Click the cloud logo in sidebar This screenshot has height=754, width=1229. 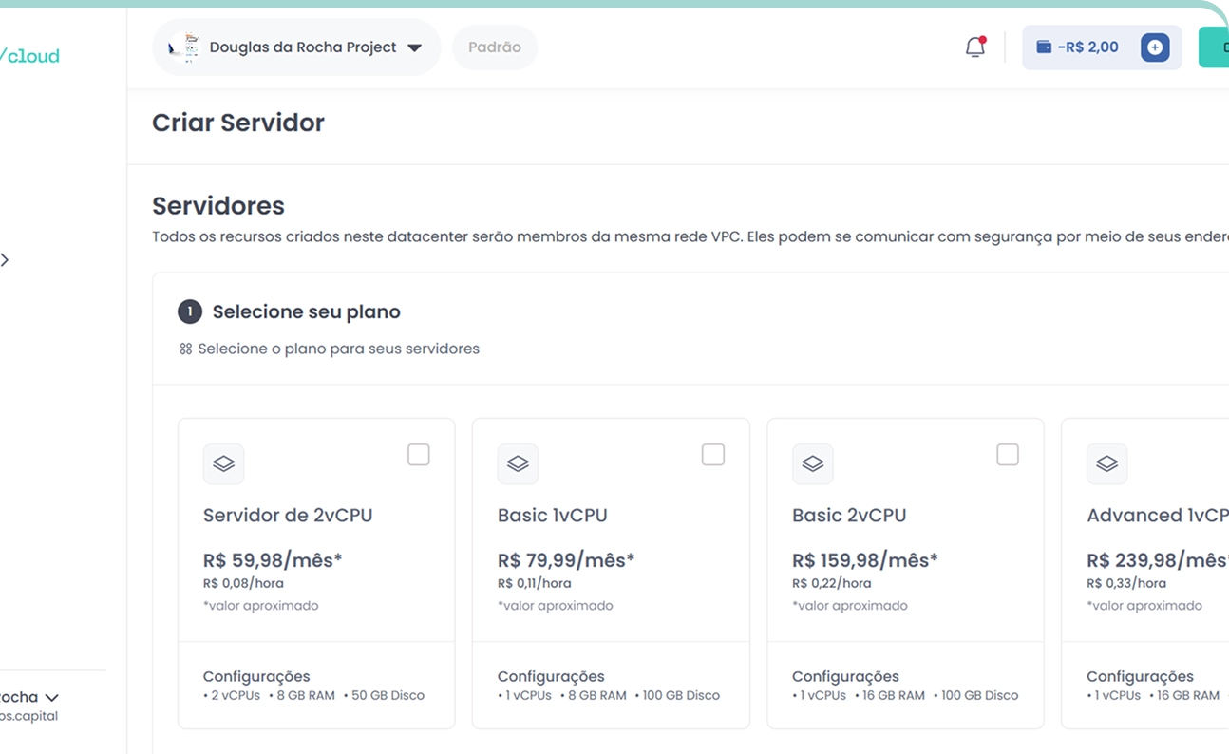pos(29,56)
